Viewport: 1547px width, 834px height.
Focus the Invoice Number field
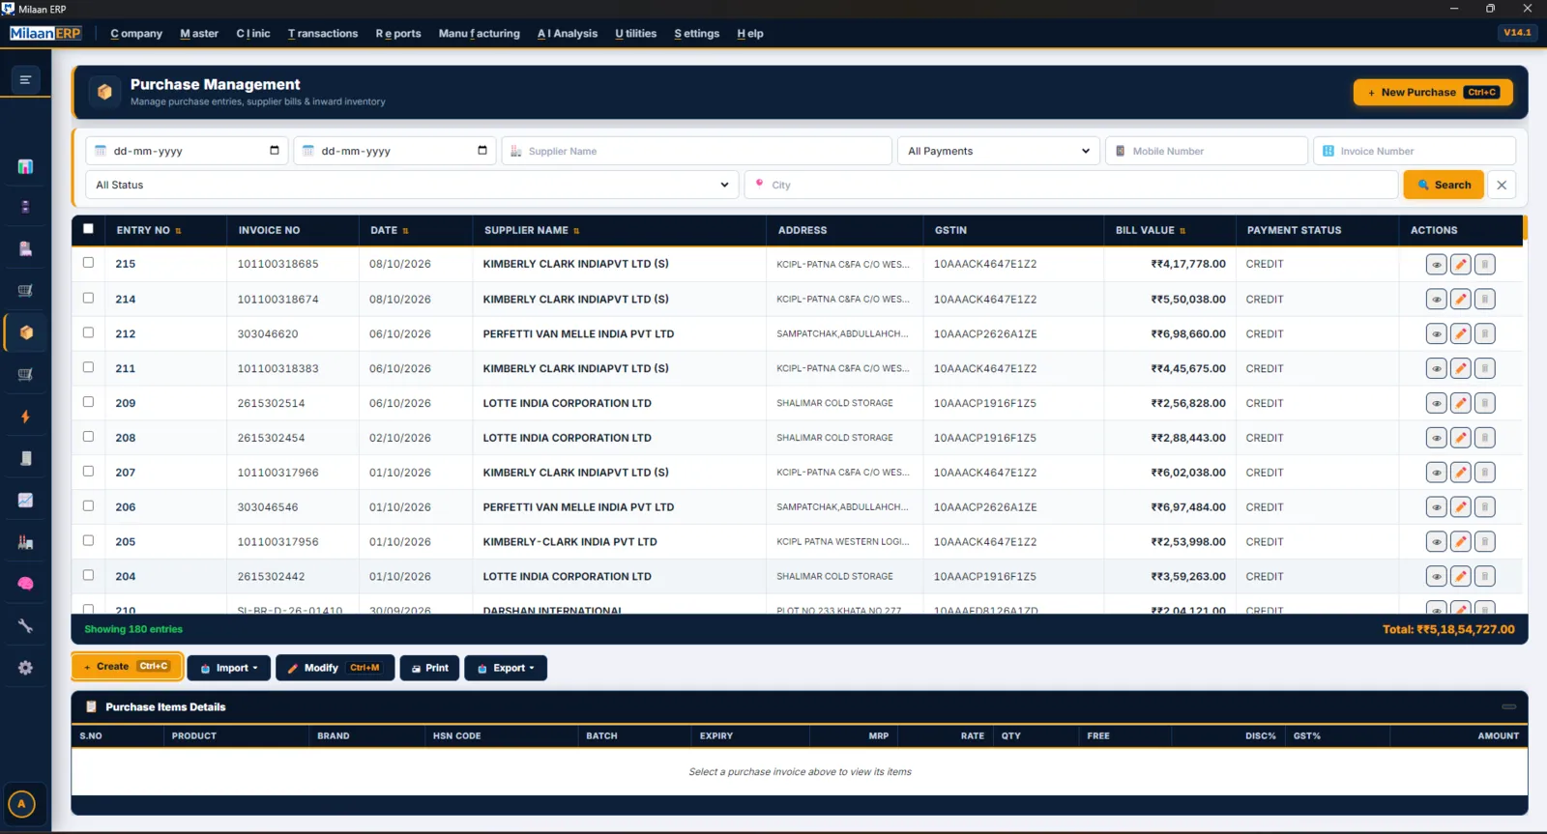pyautogui.click(x=1415, y=151)
